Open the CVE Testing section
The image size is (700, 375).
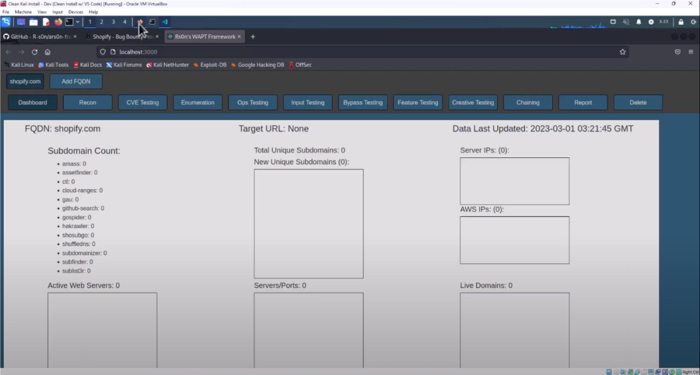pos(143,102)
